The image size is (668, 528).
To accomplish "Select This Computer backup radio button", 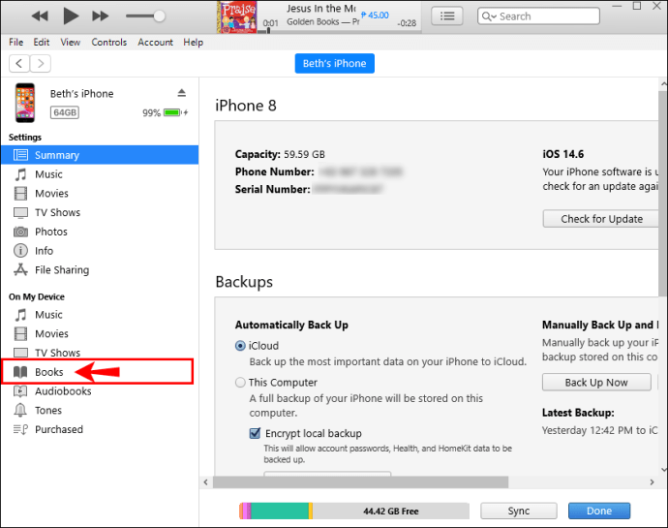I will [x=240, y=382].
